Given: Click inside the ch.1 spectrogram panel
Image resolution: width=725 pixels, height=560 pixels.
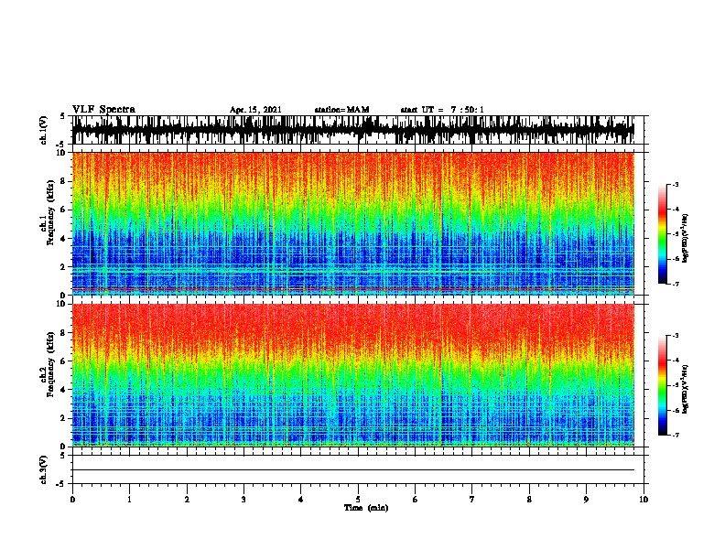Looking at the screenshot, I should tap(353, 223).
